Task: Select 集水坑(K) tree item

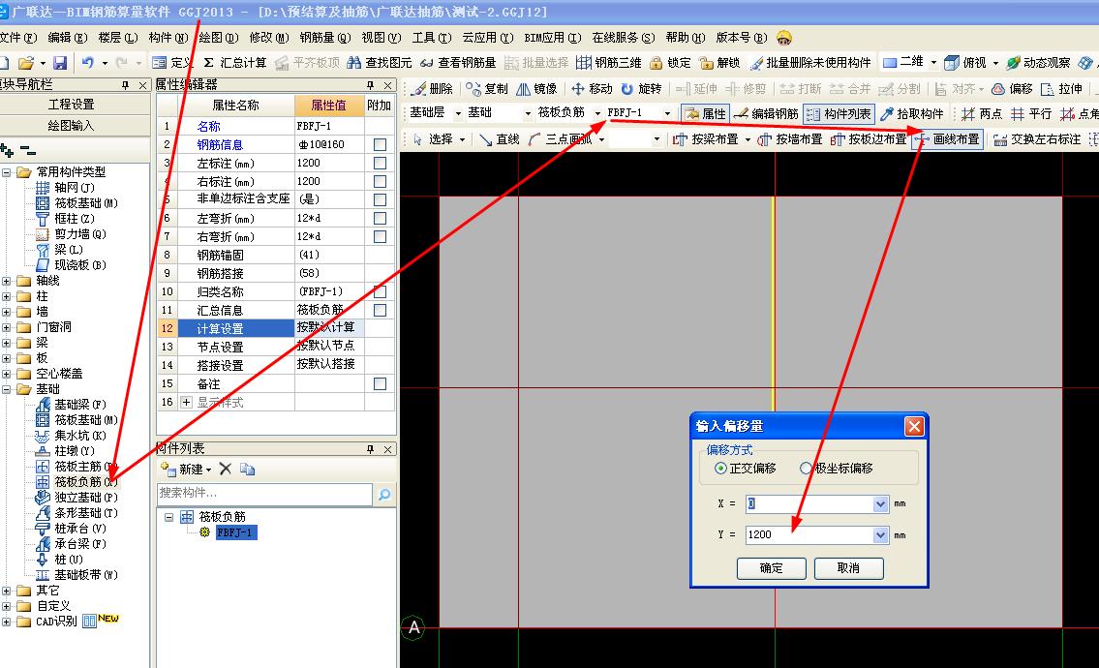Action: click(x=80, y=436)
